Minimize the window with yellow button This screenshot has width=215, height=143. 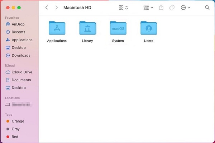point(14,8)
